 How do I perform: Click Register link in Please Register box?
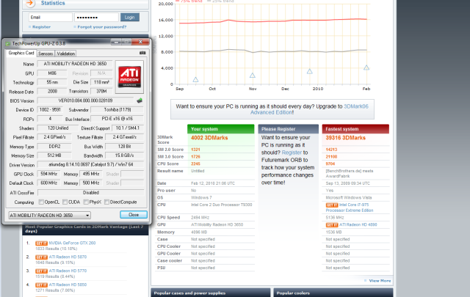click(292, 153)
